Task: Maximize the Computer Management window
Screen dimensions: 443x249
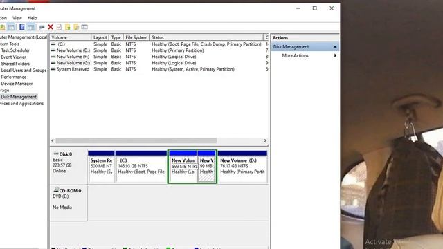Action: (315, 8)
